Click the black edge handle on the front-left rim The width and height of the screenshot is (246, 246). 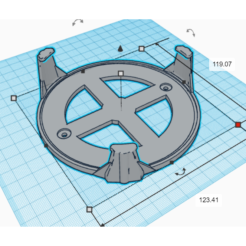(46, 146)
